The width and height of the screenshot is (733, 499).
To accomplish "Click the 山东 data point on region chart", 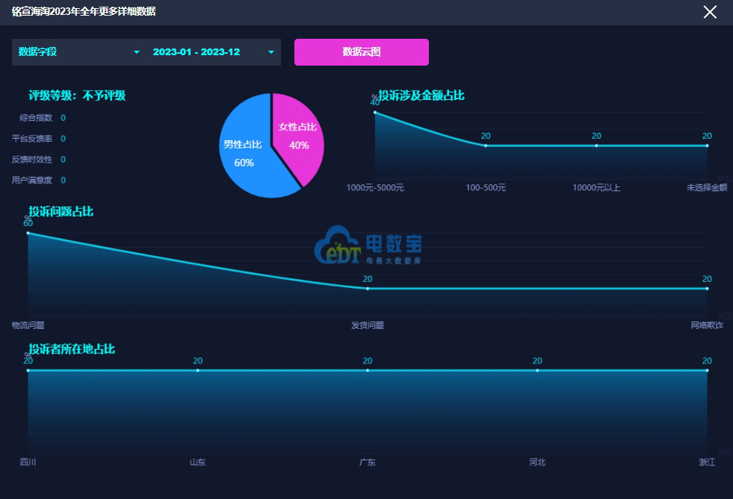I will pyautogui.click(x=198, y=370).
